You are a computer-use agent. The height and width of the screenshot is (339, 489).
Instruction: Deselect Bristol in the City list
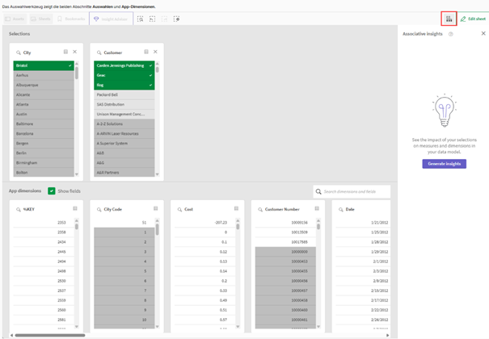[44, 65]
